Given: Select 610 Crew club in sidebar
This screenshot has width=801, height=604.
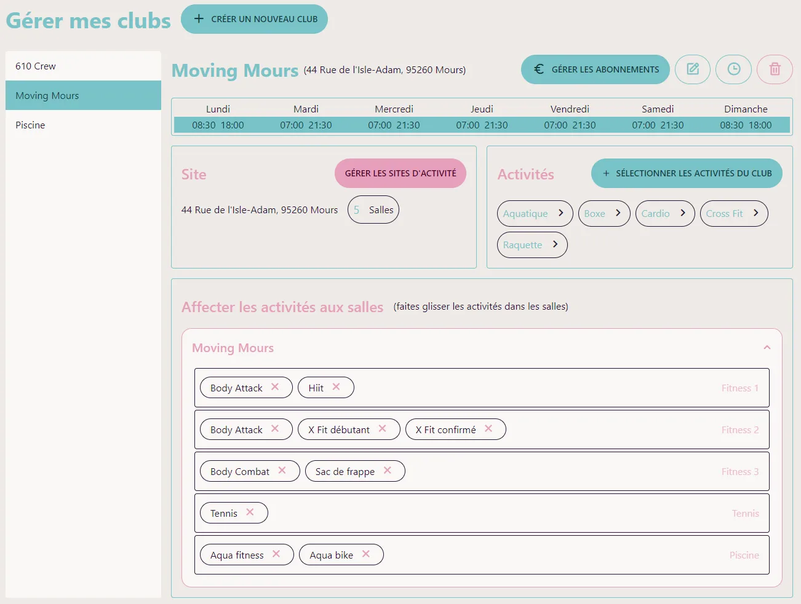Looking at the screenshot, I should [83, 66].
